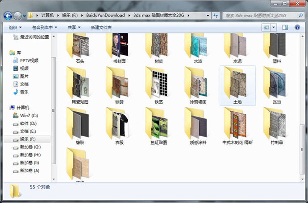Open the recent pages history arrow
The image size is (308, 203).
click(x=25, y=16)
